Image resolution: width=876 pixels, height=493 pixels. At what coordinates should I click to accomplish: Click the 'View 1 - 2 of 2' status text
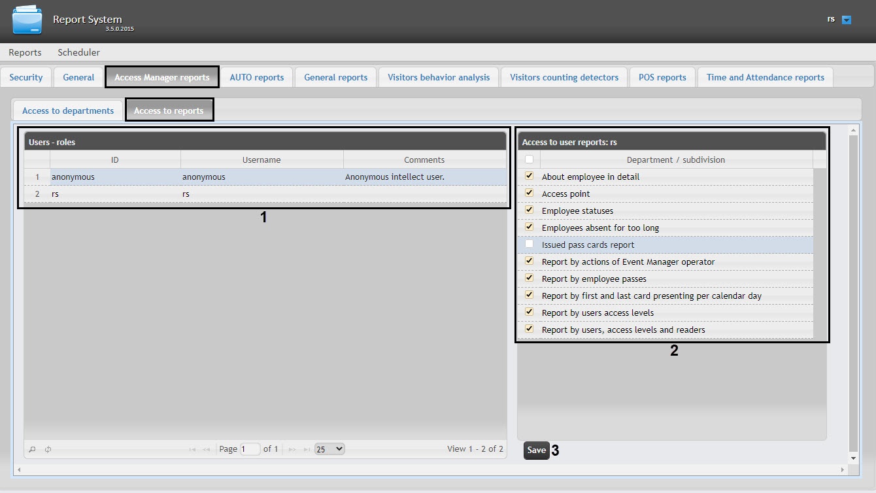tap(475, 449)
